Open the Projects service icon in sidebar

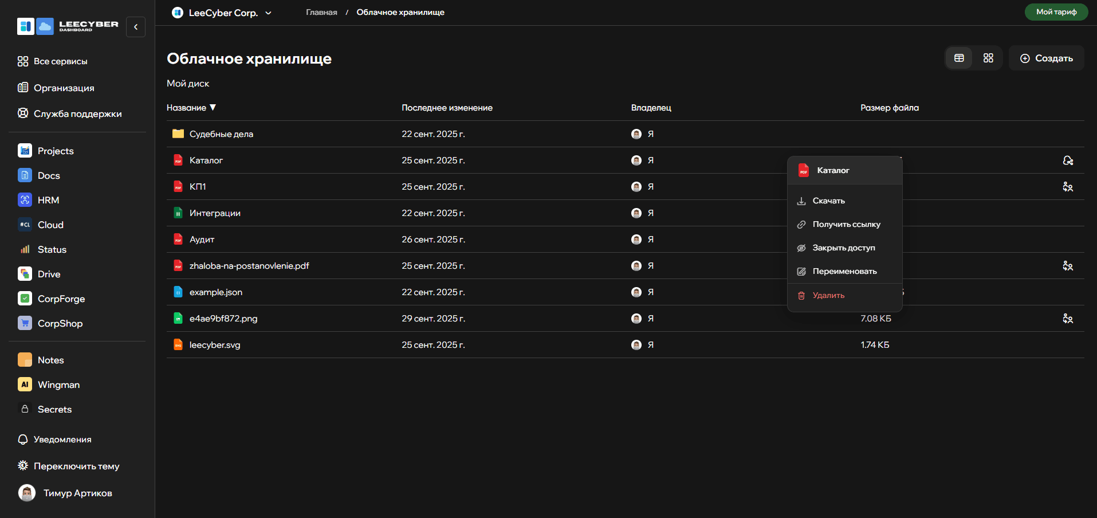tap(25, 151)
